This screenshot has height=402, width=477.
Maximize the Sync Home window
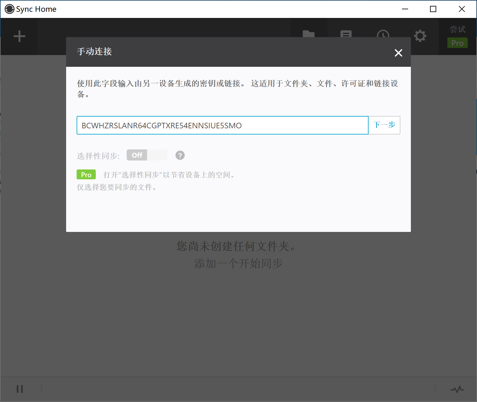point(433,9)
